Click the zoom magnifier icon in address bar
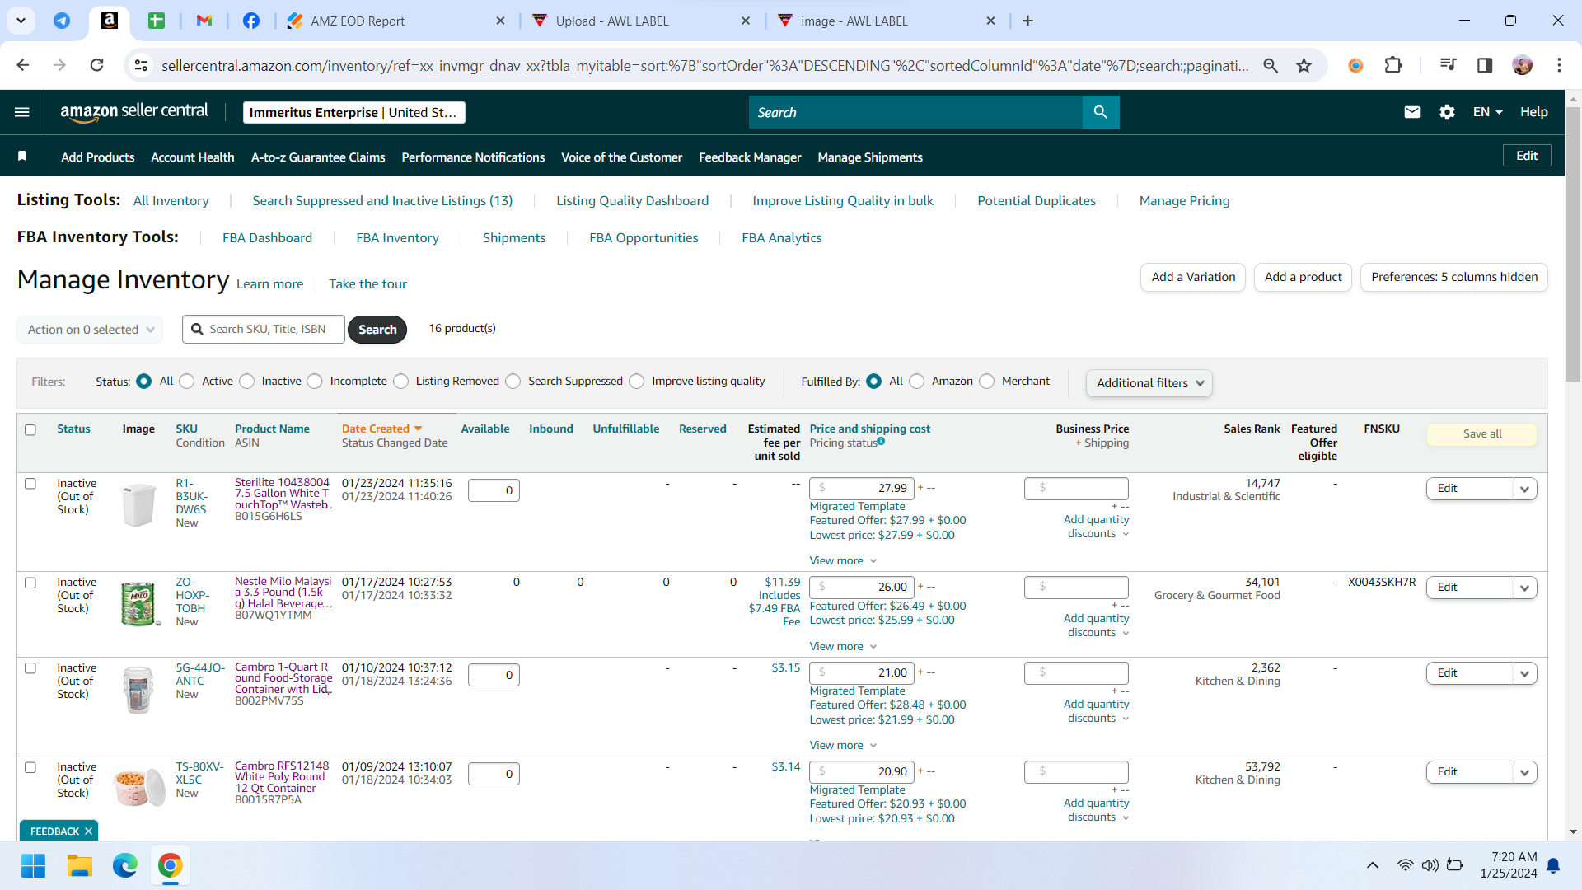This screenshot has height=890, width=1582. tap(1271, 65)
